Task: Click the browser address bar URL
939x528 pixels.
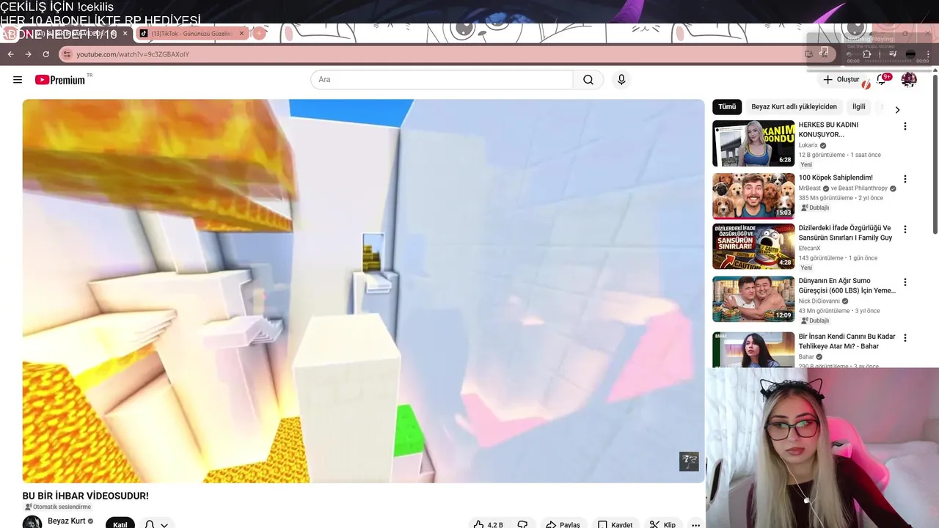Action: coord(133,54)
